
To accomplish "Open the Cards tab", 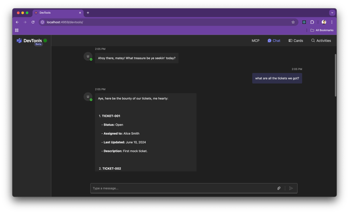I will pos(295,40).
